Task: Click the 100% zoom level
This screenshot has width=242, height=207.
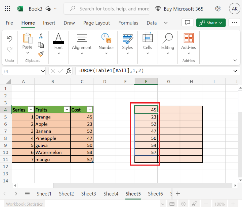Action: coord(219,204)
